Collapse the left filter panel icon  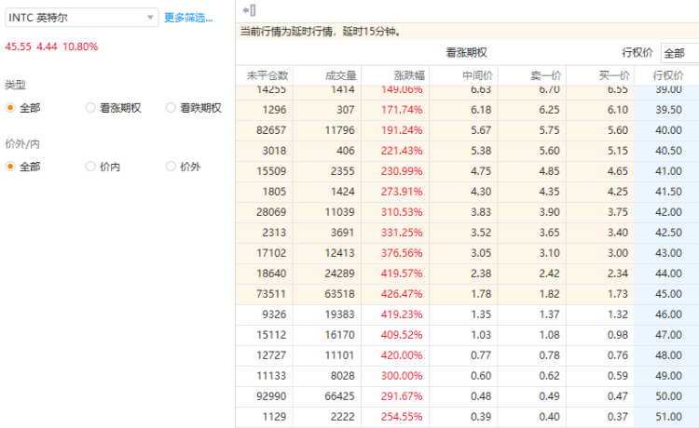coord(249,10)
